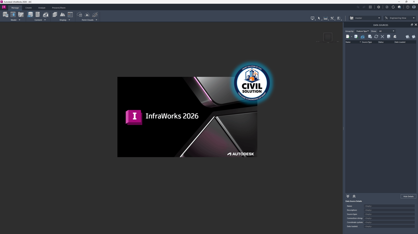The image size is (418, 234).
Task: Click the crossed tools icon in view toolbar
Action: (x=332, y=18)
